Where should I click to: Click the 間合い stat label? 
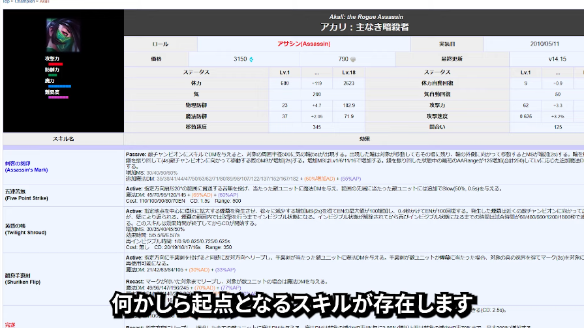click(x=437, y=127)
